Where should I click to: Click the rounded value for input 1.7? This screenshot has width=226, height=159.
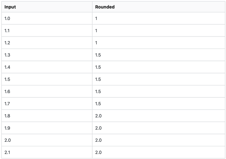coord(98,104)
